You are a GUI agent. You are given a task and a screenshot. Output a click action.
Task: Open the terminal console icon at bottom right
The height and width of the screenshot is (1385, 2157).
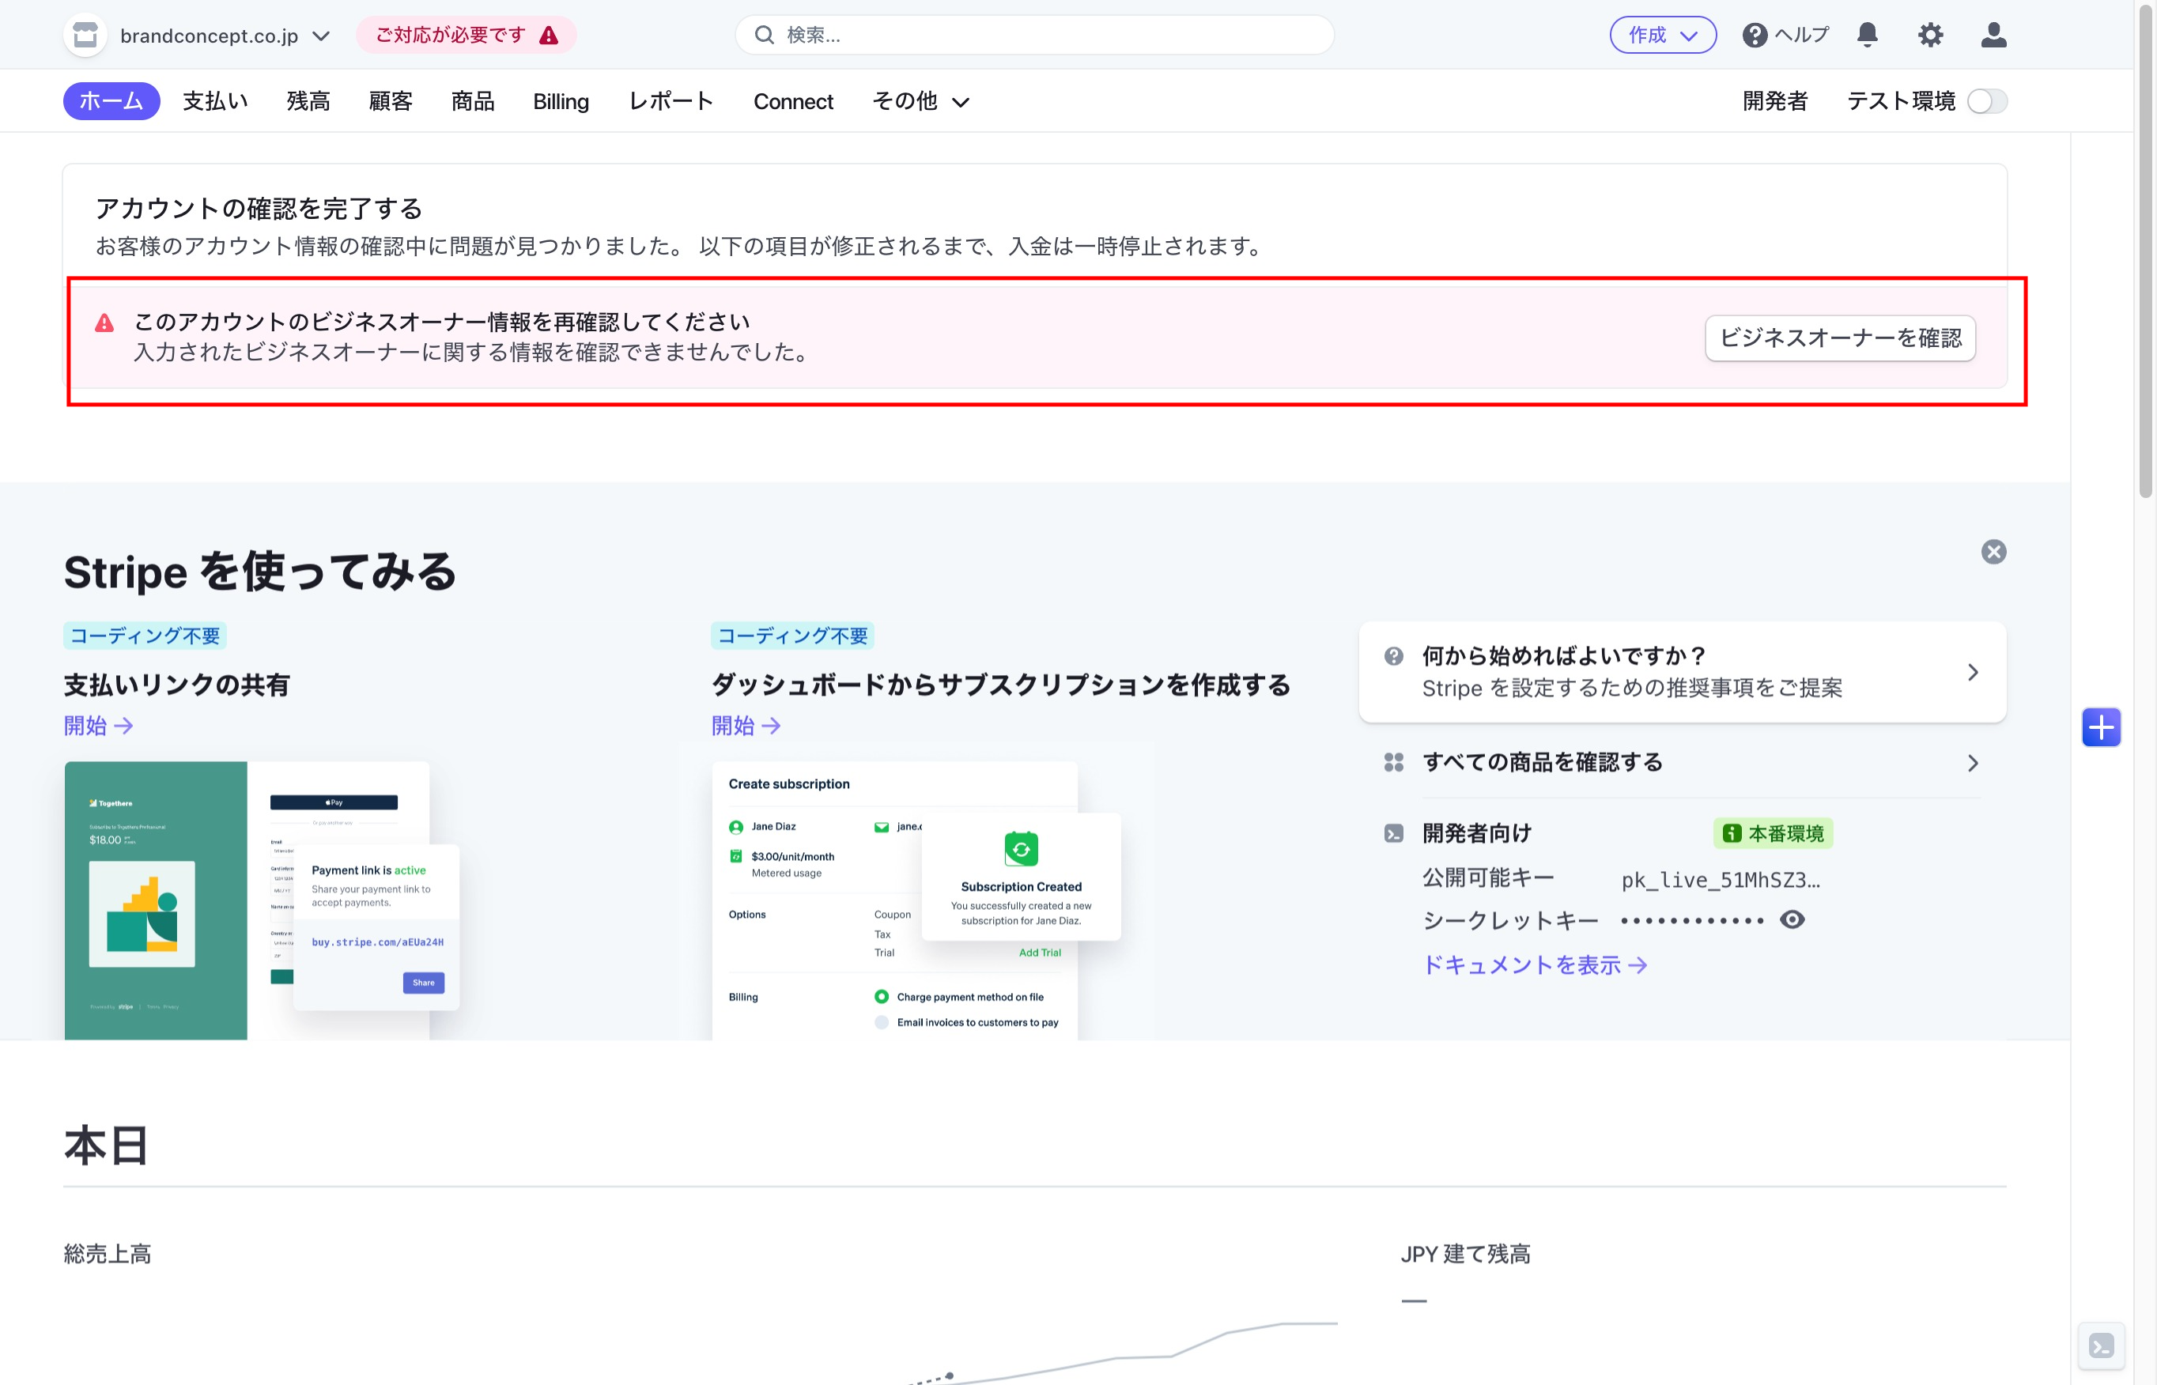tap(2101, 1345)
